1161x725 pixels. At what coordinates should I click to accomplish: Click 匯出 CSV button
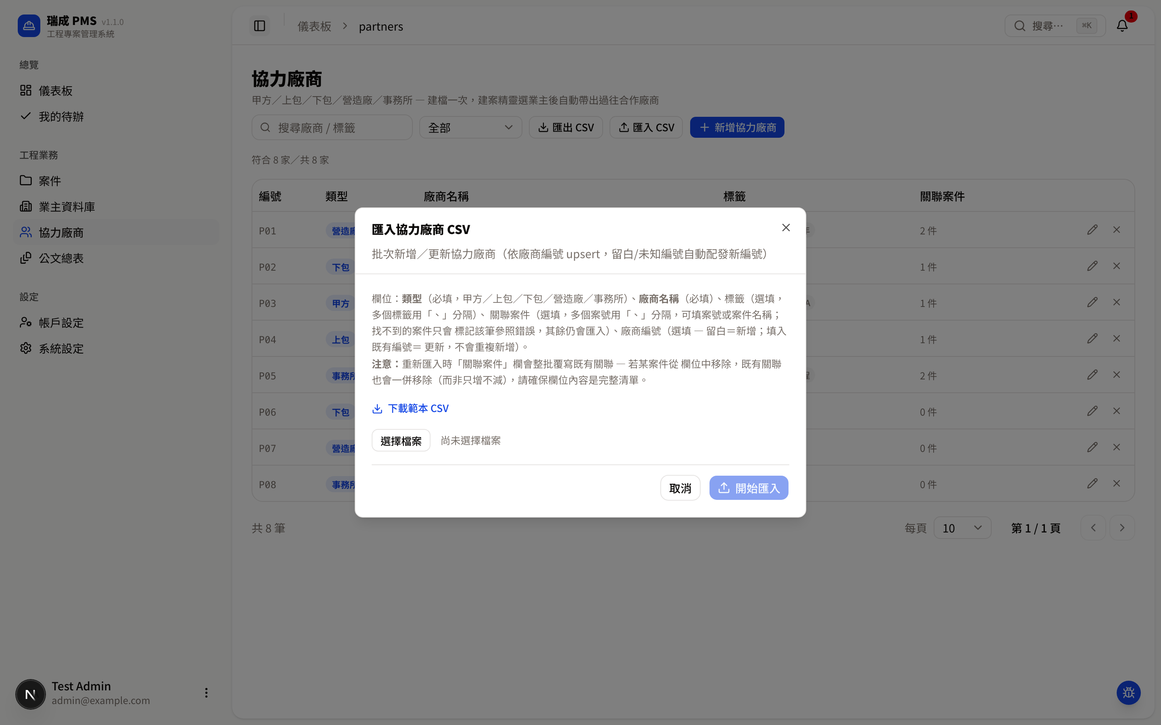pos(566,128)
